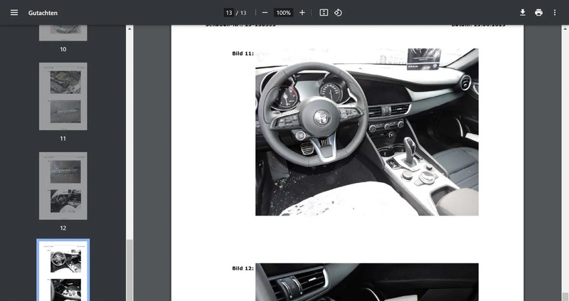This screenshot has width=569, height=301.
Task: Open page 10 thumbnail
Action: click(63, 33)
